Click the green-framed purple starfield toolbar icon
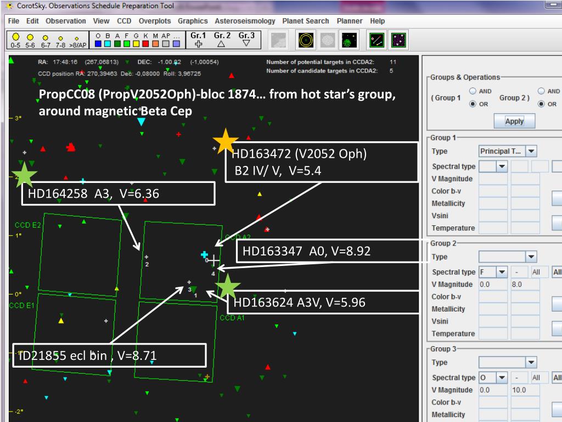Image resolution: width=562 pixels, height=422 pixels. pyautogui.click(x=398, y=40)
